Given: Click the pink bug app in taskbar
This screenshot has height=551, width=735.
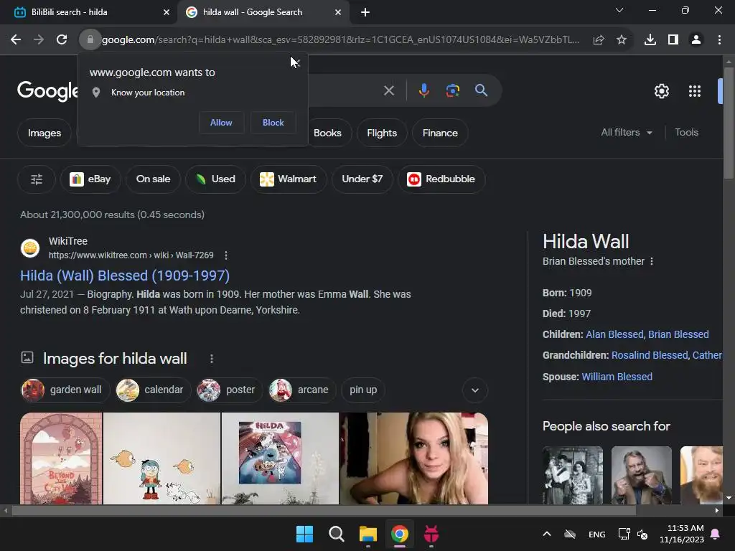Looking at the screenshot, I should (431, 534).
